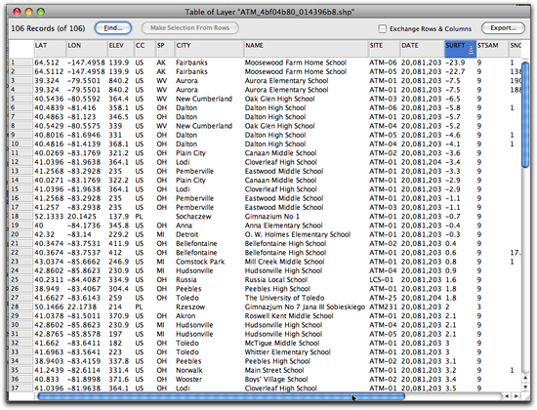This screenshot has width=537, height=410.
Task: Click '106 Records (of 106)' label
Action: click(48, 28)
